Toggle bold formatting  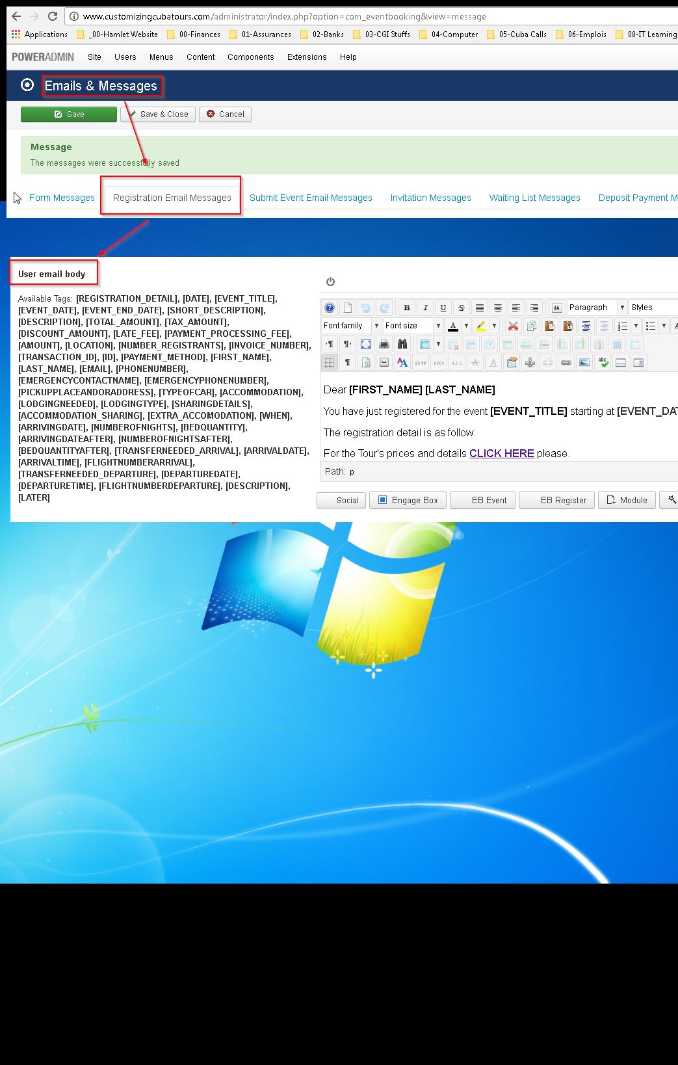(407, 308)
